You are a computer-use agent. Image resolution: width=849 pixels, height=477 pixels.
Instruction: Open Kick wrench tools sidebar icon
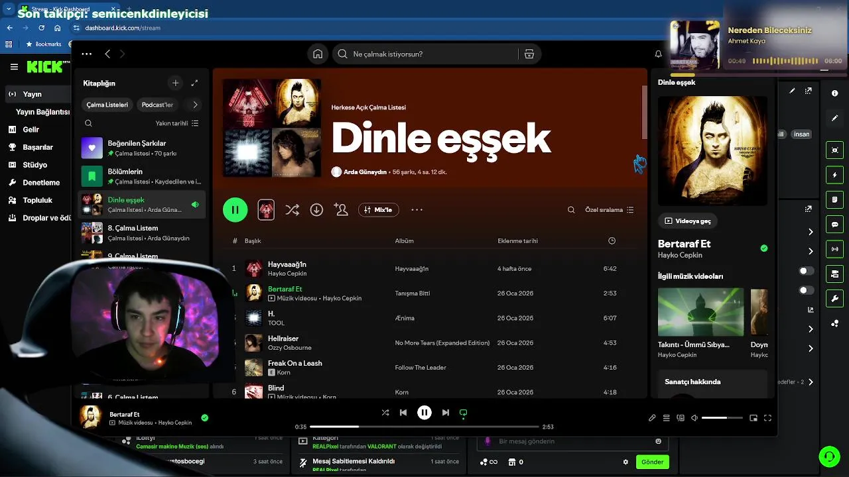[834, 298]
